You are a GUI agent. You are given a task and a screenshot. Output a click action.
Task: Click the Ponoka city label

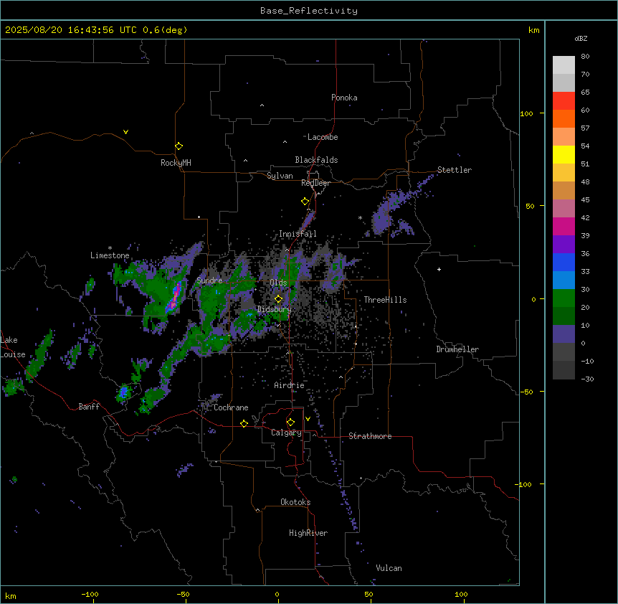pos(344,98)
